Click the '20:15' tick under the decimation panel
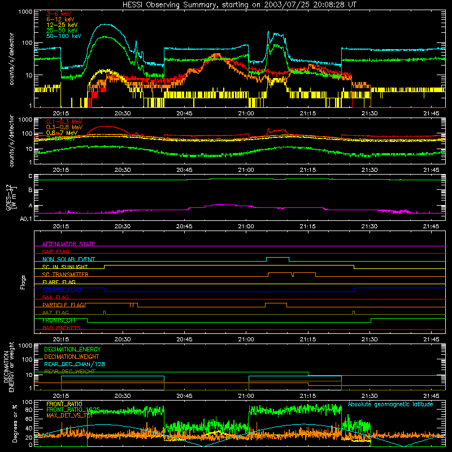This screenshot has height=452, width=452. (61, 396)
